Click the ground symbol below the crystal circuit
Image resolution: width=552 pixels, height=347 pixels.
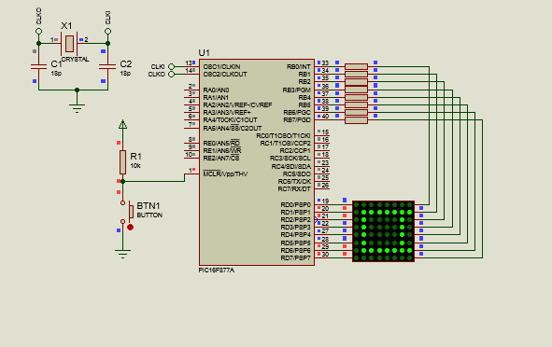click(x=77, y=107)
